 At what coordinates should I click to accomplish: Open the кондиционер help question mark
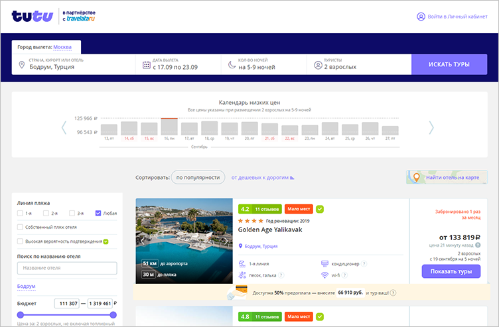pyautogui.click(x=364, y=264)
